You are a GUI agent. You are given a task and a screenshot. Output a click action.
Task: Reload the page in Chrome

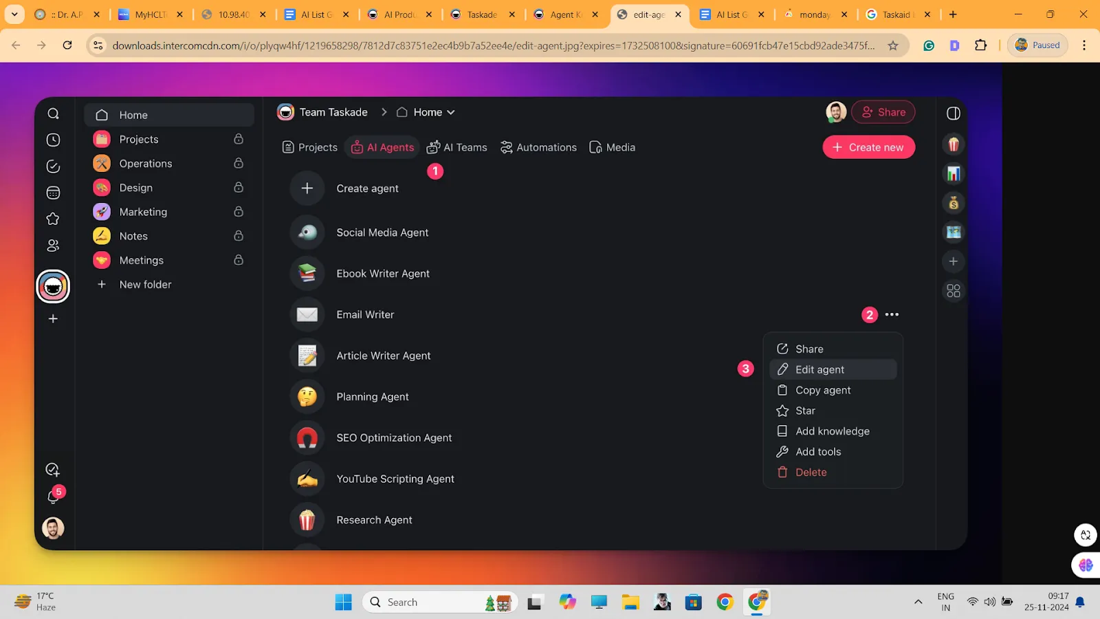(x=67, y=45)
